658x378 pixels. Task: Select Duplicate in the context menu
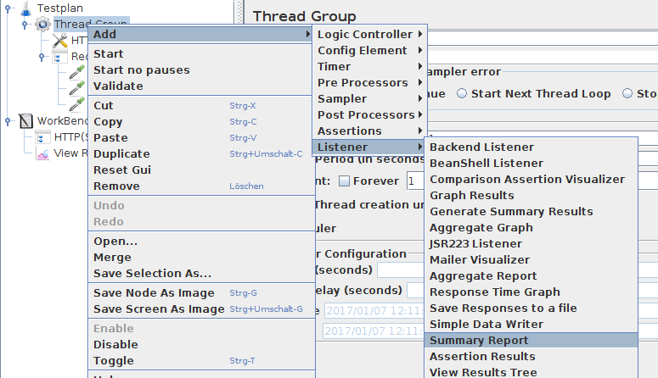[x=121, y=153]
